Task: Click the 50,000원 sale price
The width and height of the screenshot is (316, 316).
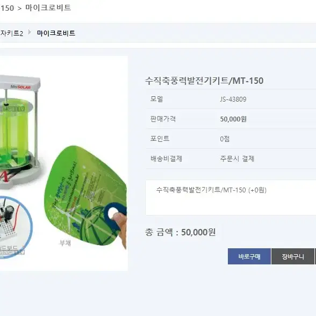Action: (x=233, y=119)
